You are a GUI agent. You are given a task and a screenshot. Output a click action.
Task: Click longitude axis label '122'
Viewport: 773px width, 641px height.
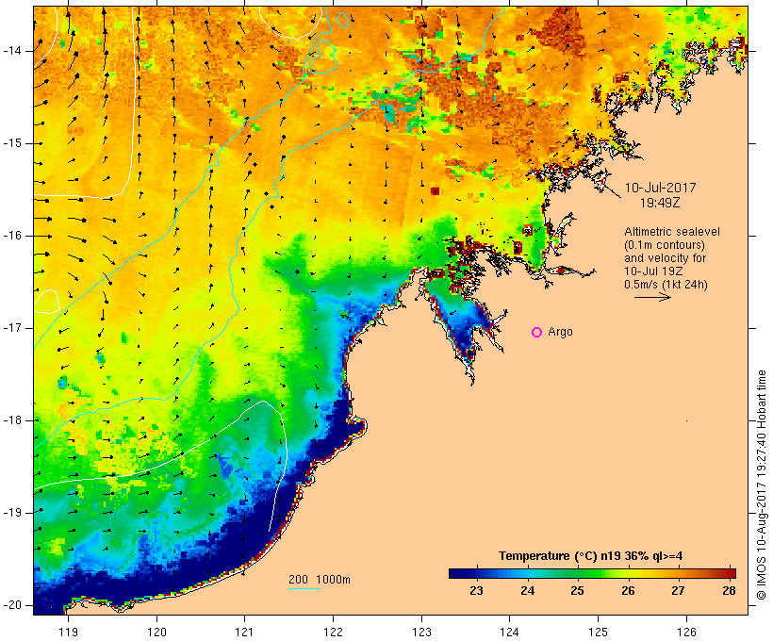(334, 632)
